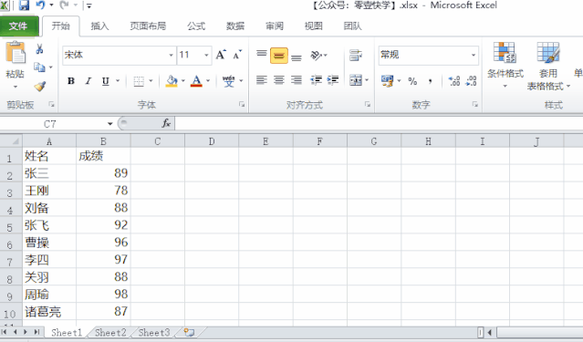Click the Cut scissors icon
This screenshot has width=583, height=342.
[x=39, y=49]
